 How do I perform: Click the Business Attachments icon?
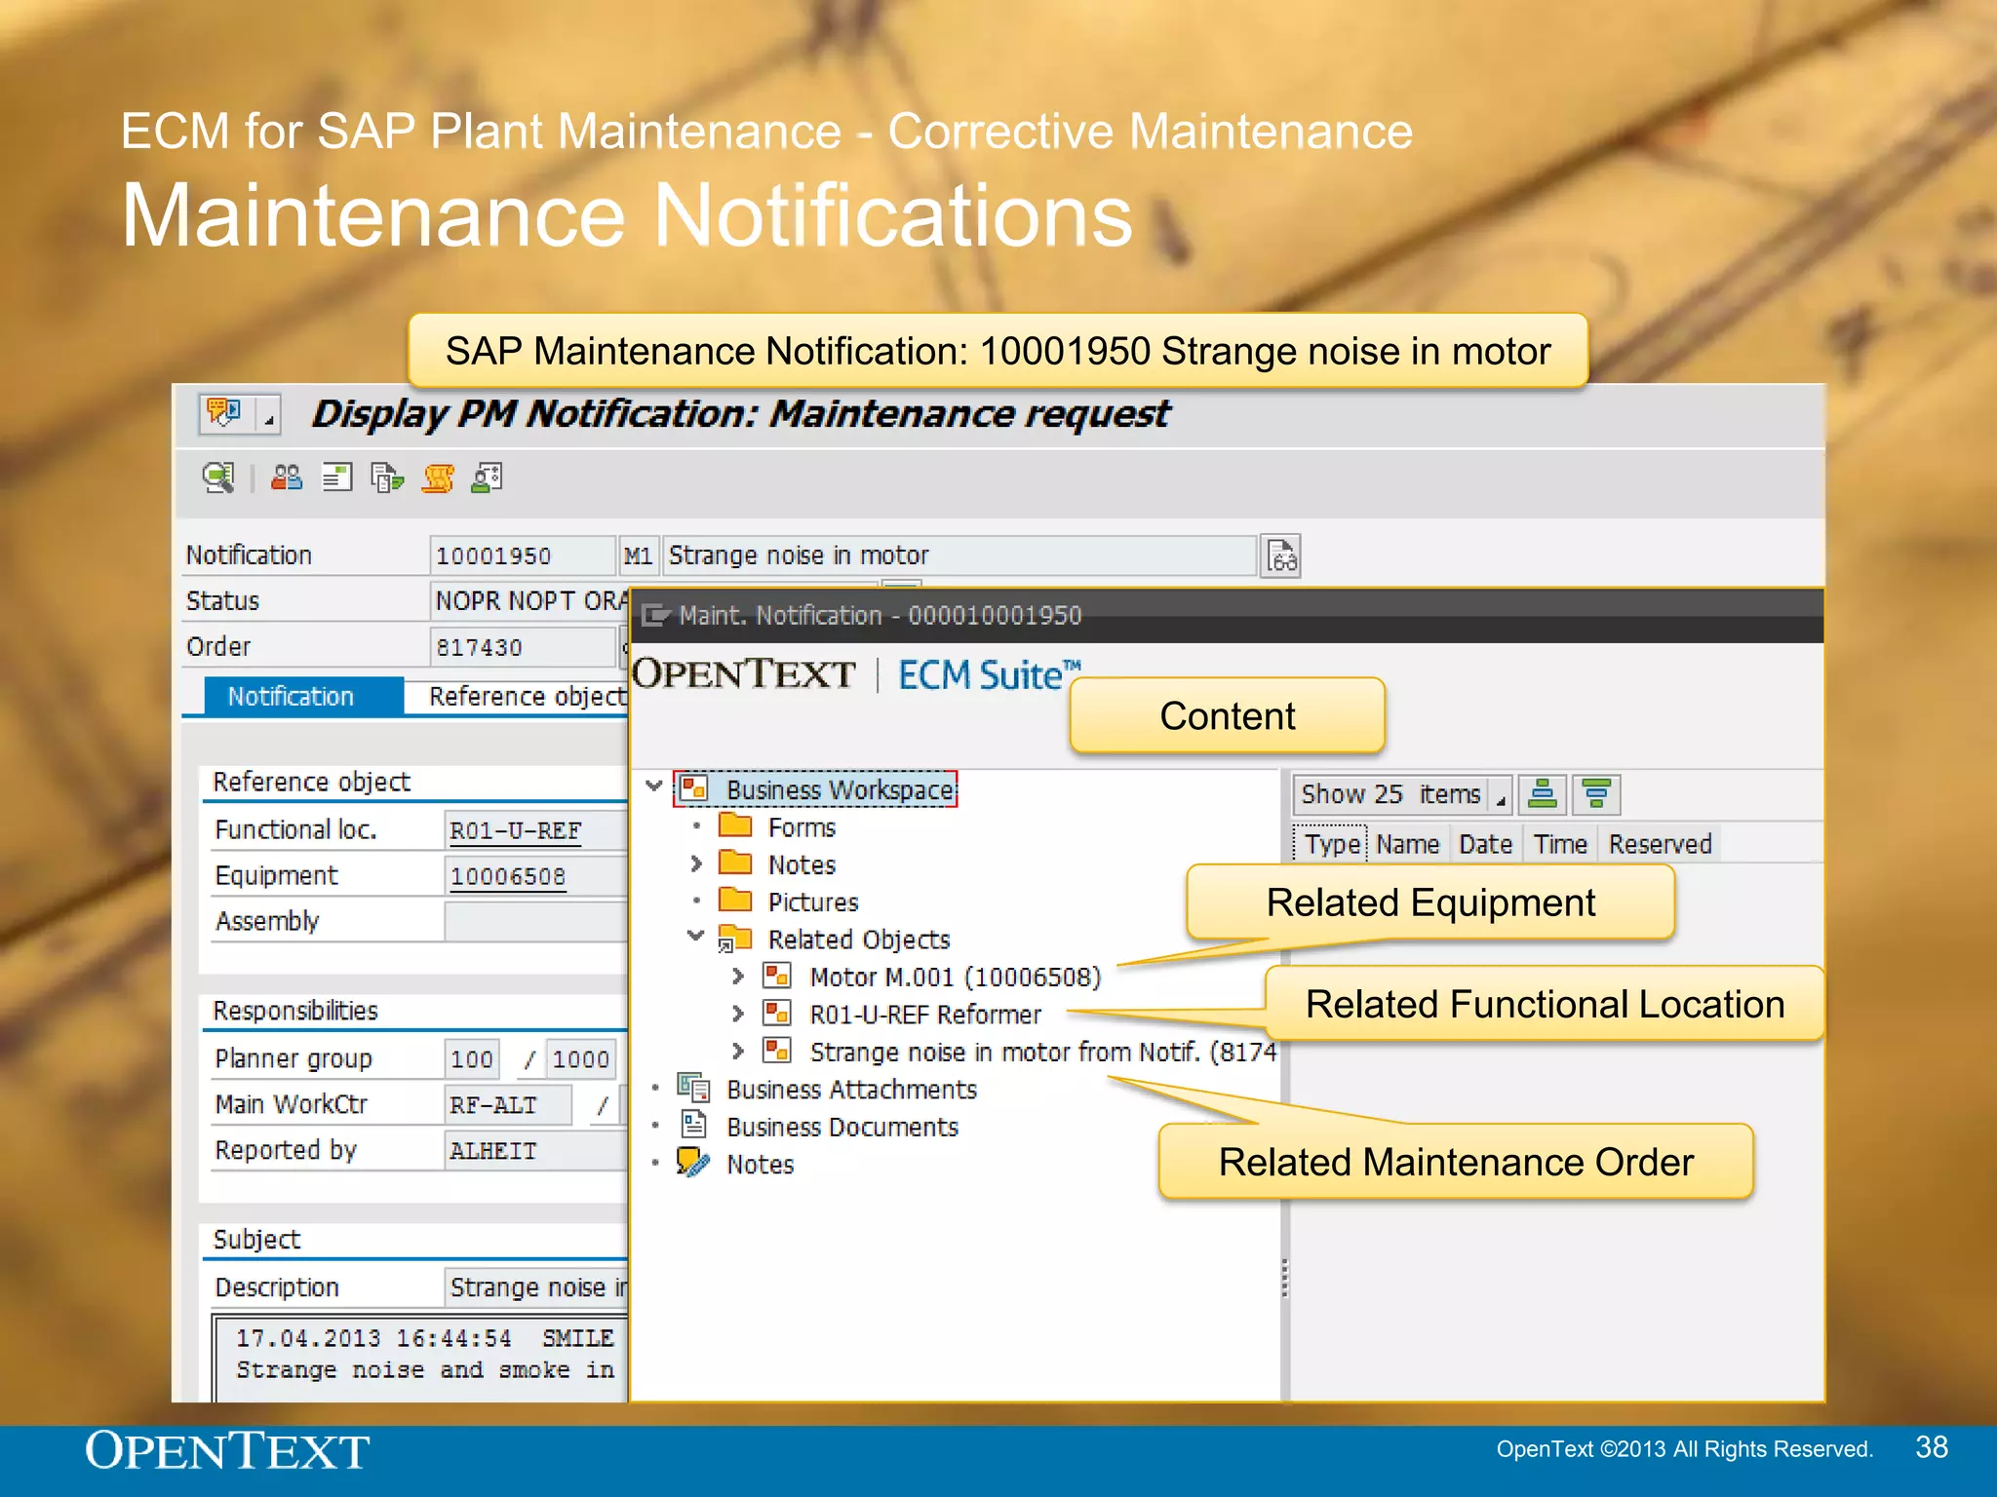tap(693, 1088)
